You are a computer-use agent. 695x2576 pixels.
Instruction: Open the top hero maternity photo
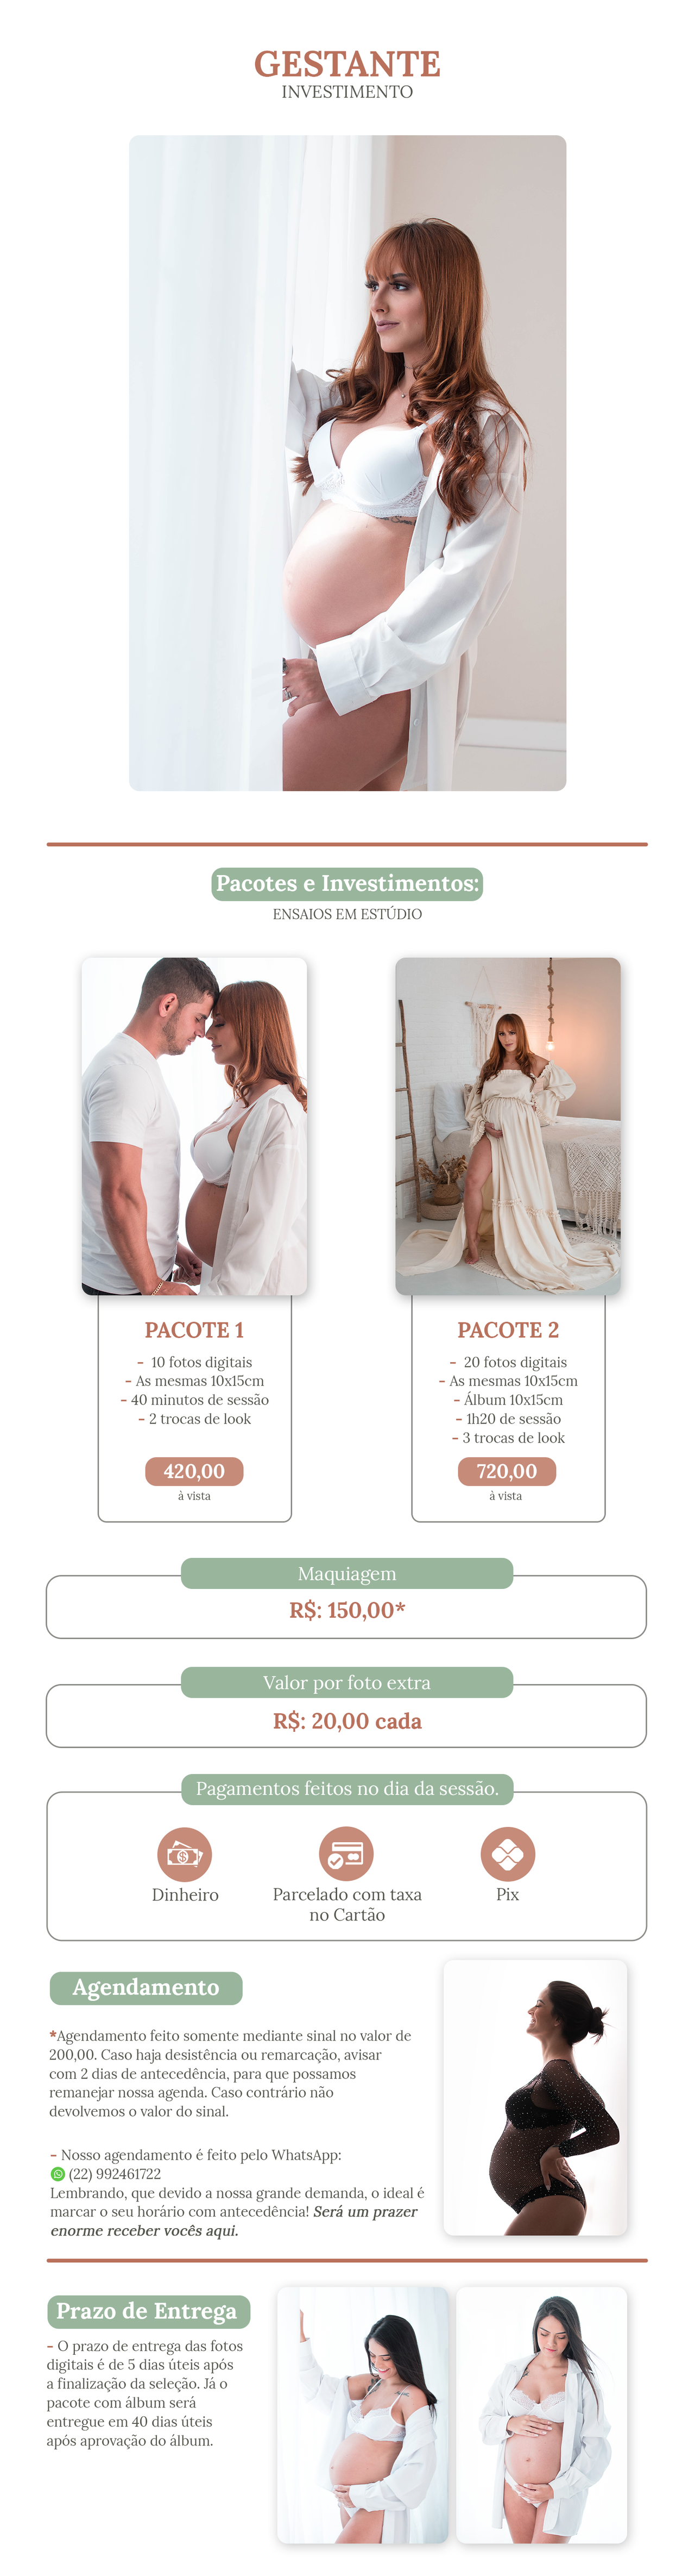tap(347, 463)
